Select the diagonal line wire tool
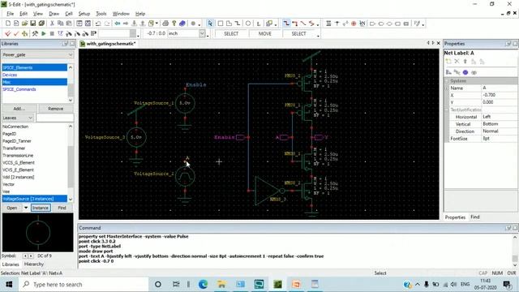This screenshot has height=292, width=519. tap(303, 24)
